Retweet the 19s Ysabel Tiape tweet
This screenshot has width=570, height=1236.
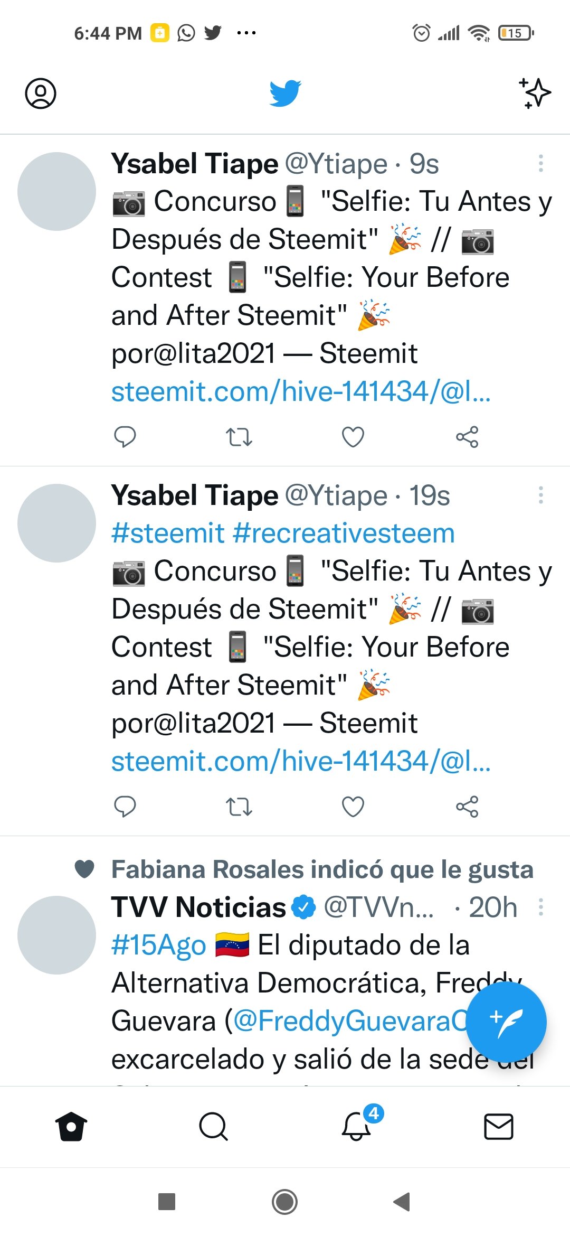[239, 807]
